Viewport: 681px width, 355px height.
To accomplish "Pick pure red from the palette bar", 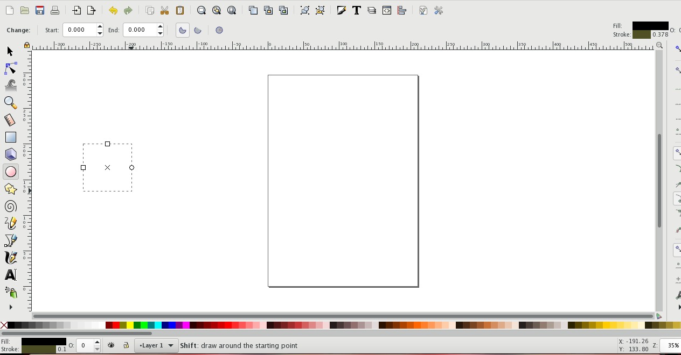I will click(116, 325).
